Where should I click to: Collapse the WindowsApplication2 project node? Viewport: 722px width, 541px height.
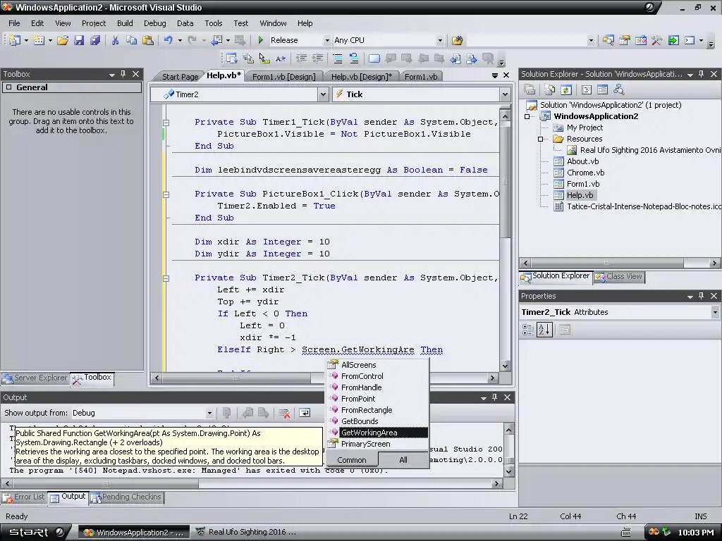pos(527,116)
